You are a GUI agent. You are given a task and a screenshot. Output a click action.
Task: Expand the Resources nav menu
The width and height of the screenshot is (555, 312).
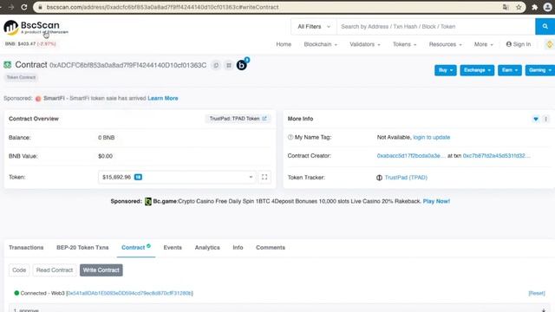click(x=445, y=44)
